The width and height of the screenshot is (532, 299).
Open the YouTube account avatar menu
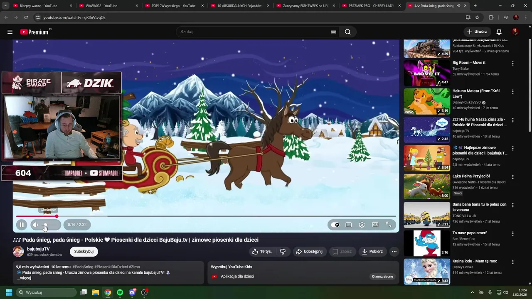coord(515,32)
